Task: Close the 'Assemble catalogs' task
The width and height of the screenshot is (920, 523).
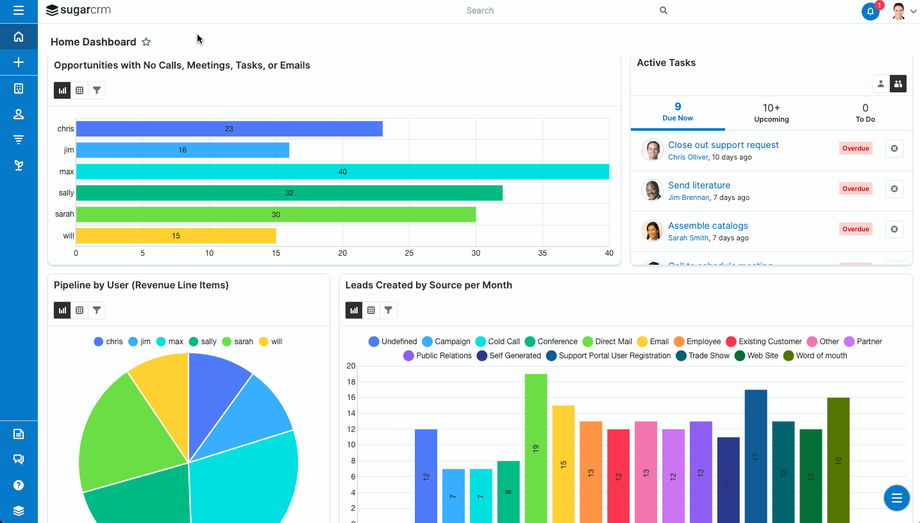Action: click(894, 229)
